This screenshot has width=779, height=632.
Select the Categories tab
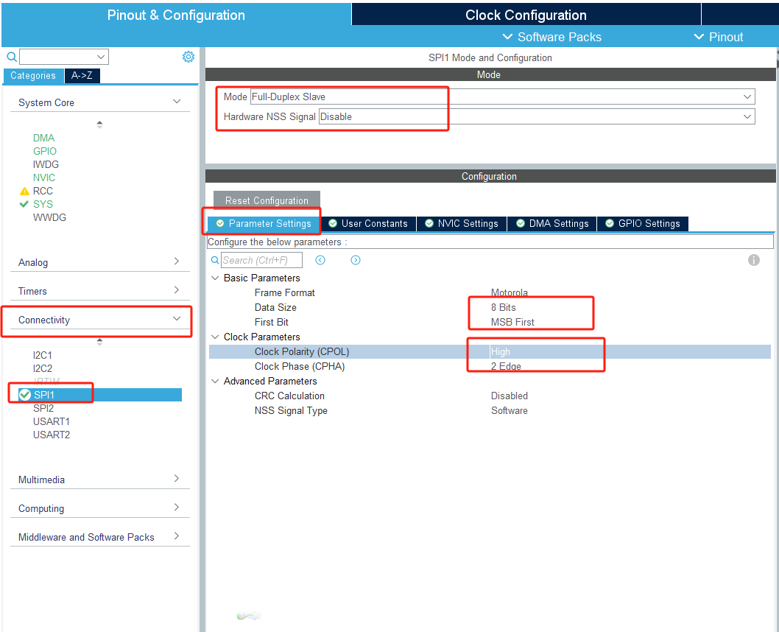[33, 76]
